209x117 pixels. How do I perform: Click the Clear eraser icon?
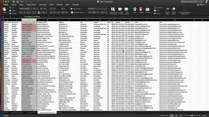[x=155, y=13]
